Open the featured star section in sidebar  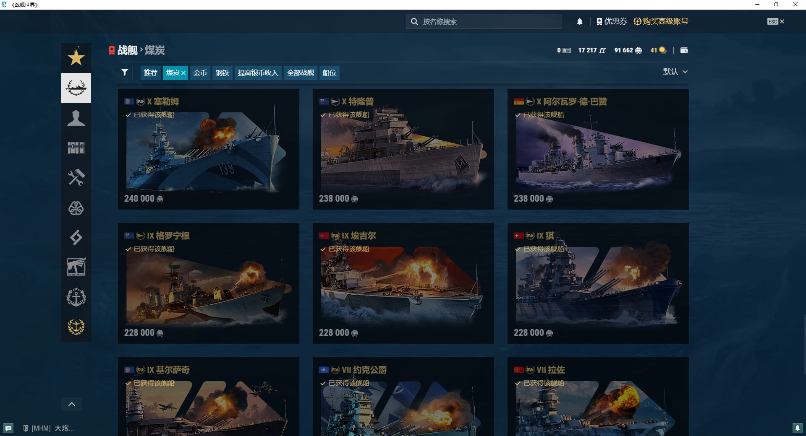76,58
